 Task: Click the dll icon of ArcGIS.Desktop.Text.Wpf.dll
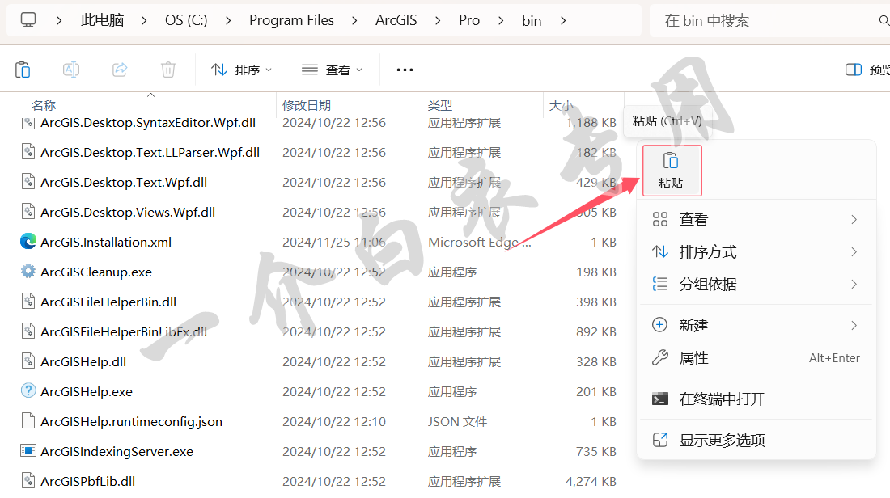coord(28,182)
